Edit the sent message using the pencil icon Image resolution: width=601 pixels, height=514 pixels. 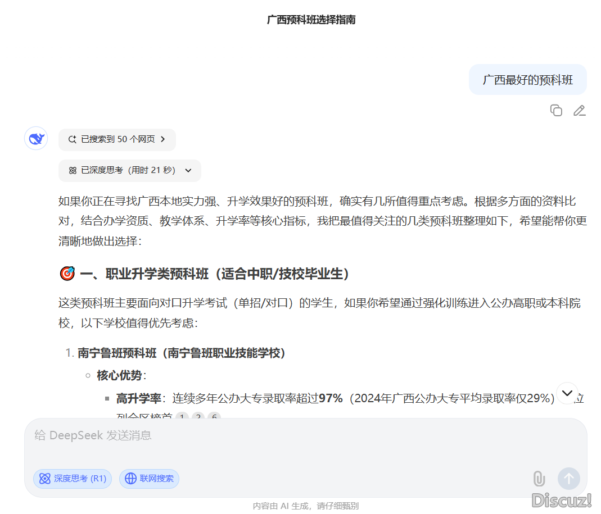click(579, 110)
